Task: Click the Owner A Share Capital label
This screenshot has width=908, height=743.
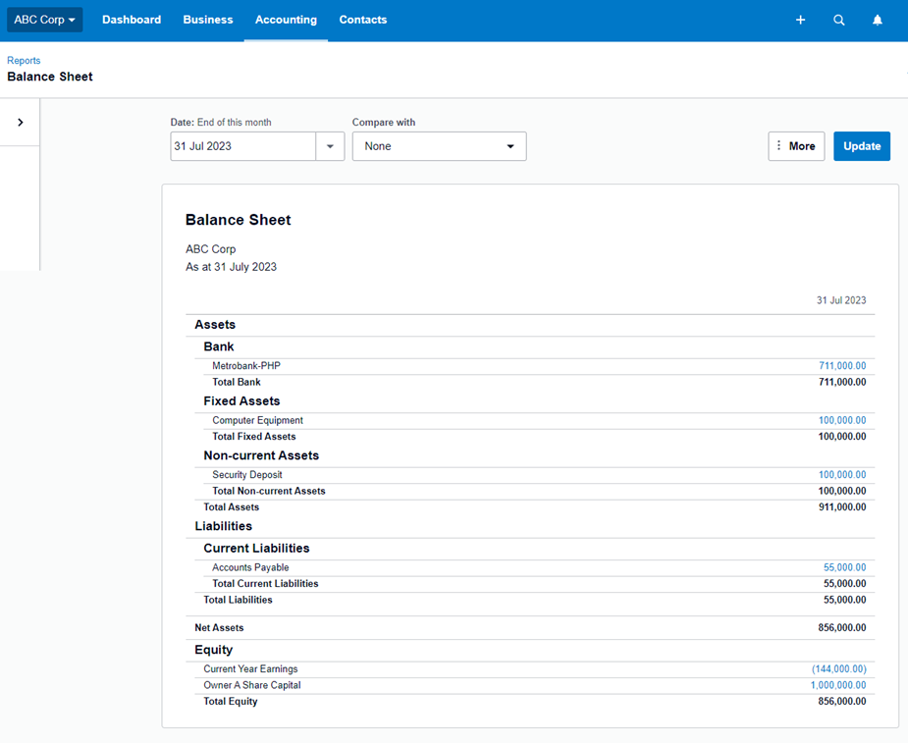Action: [x=252, y=685]
